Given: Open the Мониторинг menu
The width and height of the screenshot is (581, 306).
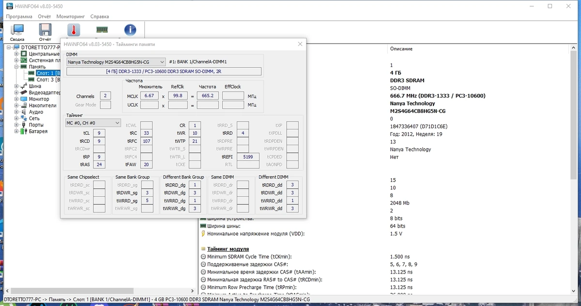Looking at the screenshot, I should [71, 16].
